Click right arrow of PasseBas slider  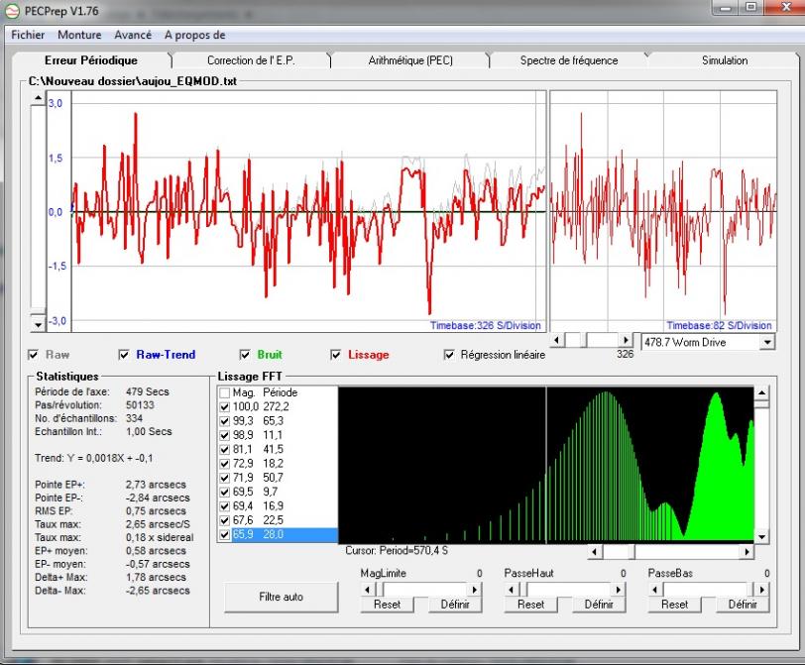tap(763, 589)
